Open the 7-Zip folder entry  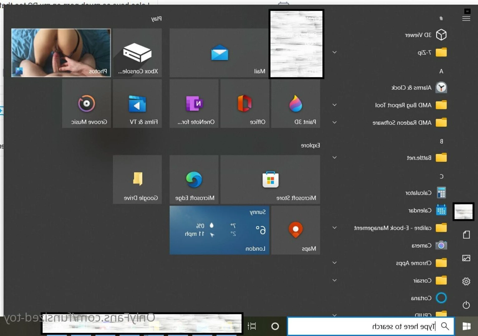coord(432,52)
